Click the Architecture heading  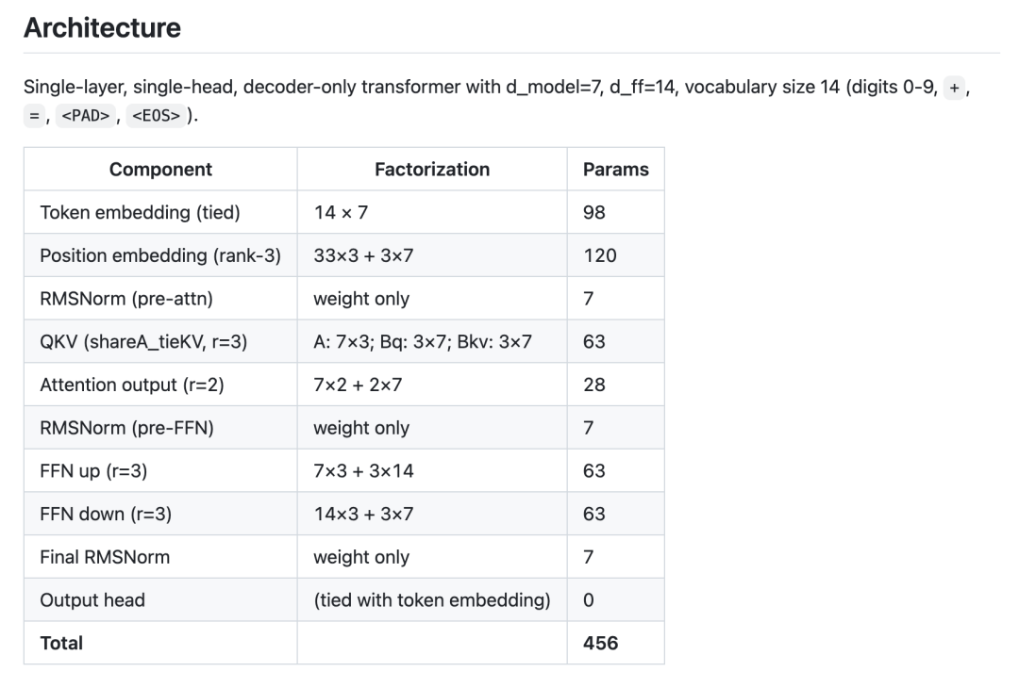pos(102,27)
